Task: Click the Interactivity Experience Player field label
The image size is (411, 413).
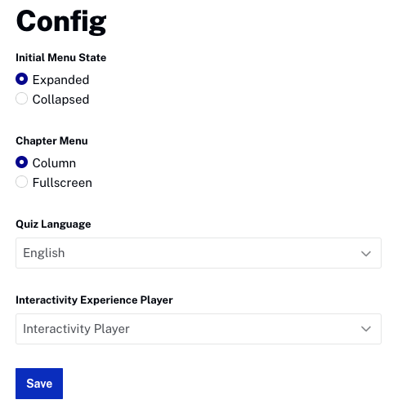Action: click(94, 300)
